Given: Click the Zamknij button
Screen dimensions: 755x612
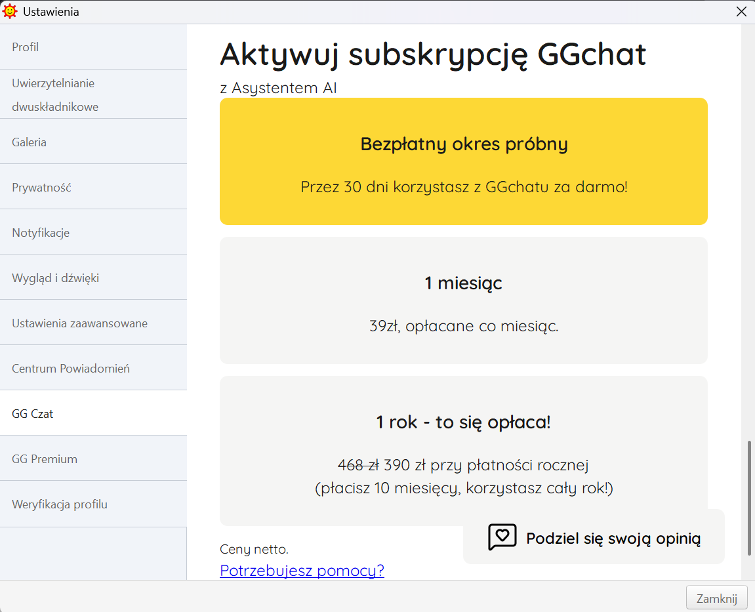Looking at the screenshot, I should click(x=716, y=597).
